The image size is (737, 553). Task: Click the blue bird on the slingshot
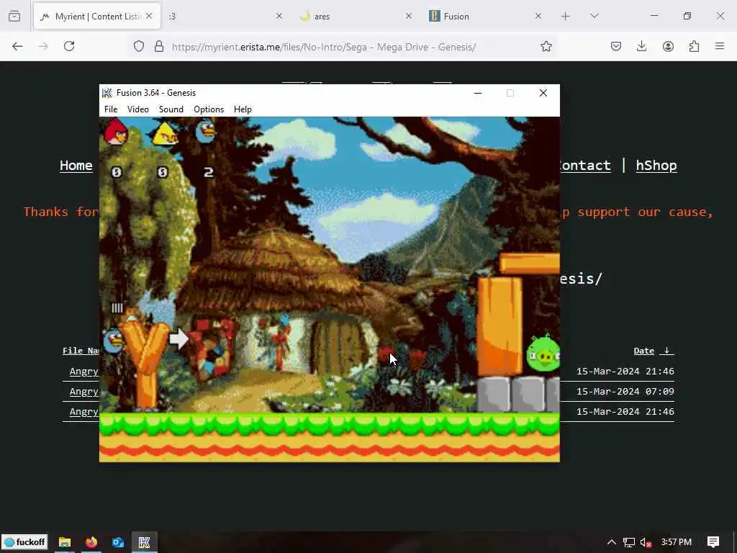tap(113, 341)
